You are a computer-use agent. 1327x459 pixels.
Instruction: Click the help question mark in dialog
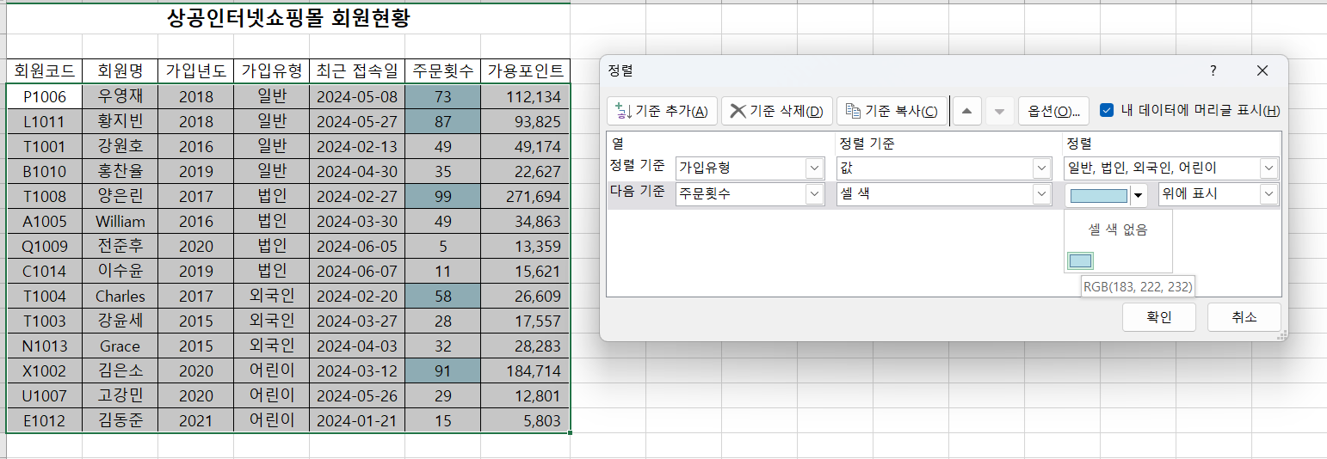click(x=1213, y=70)
